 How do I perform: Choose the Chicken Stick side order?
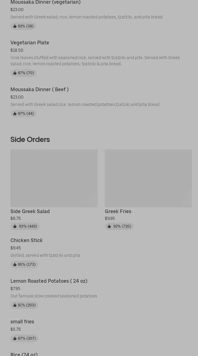click(x=26, y=241)
